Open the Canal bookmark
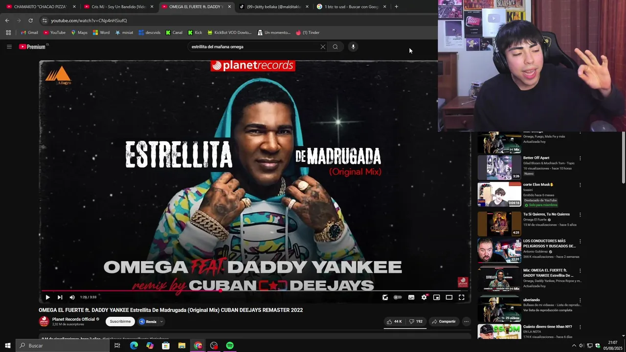626x352 pixels. pyautogui.click(x=174, y=33)
